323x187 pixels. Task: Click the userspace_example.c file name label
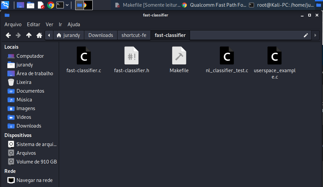tap(275, 74)
